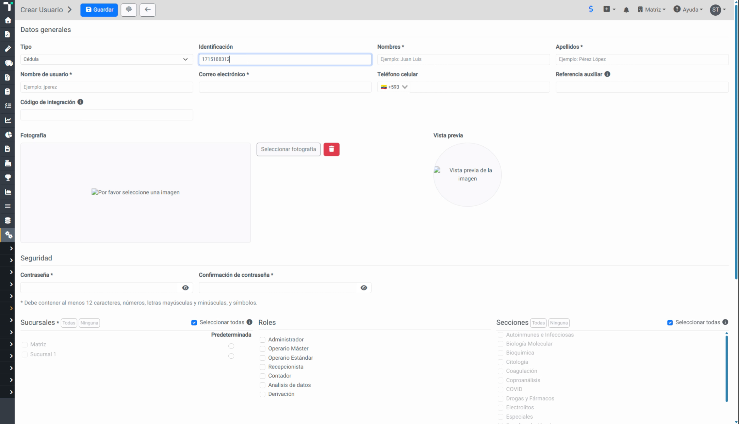Expand the +593 country code selector
The width and height of the screenshot is (739, 424).
pos(394,87)
